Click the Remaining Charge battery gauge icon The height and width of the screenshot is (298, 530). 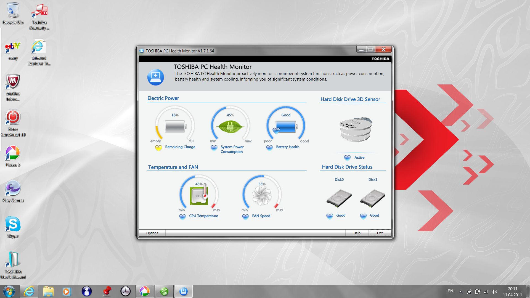176,127
